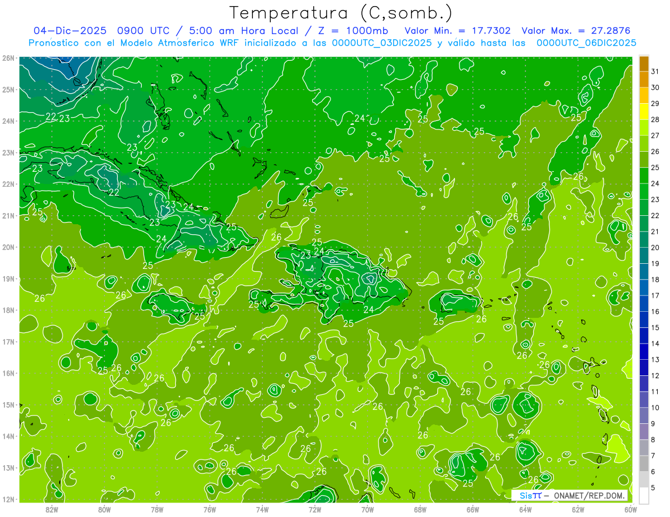Click the latitude axis label "20N"
This screenshot has height=517, width=670.
click(8, 247)
